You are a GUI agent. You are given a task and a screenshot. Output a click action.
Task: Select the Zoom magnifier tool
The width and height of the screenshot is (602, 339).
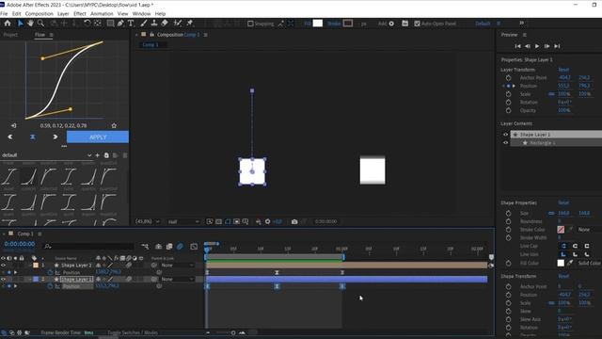pyautogui.click(x=40, y=24)
